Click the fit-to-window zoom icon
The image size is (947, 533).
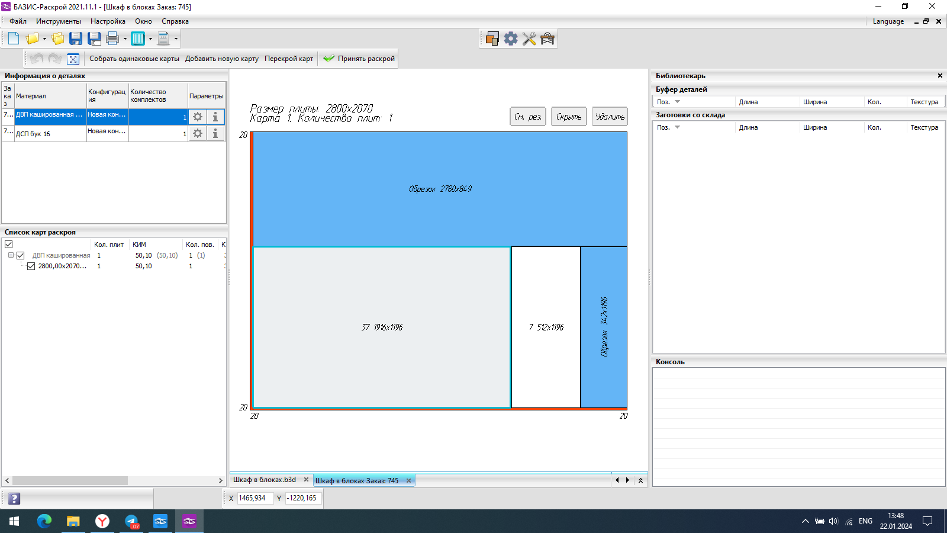(x=73, y=59)
